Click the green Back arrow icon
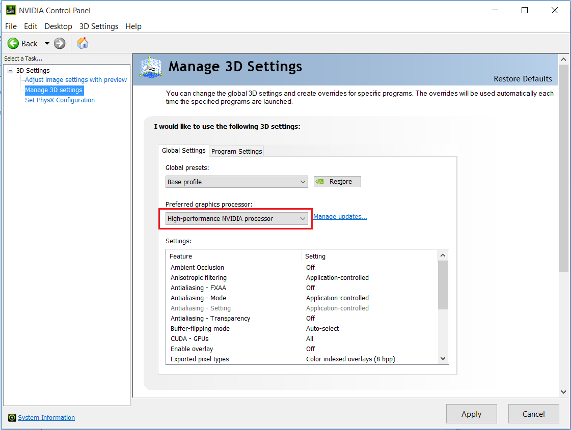Image resolution: width=571 pixels, height=430 pixels. (x=14, y=43)
